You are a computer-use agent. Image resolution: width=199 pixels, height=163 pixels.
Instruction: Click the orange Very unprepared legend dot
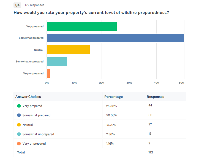tap(19, 143)
